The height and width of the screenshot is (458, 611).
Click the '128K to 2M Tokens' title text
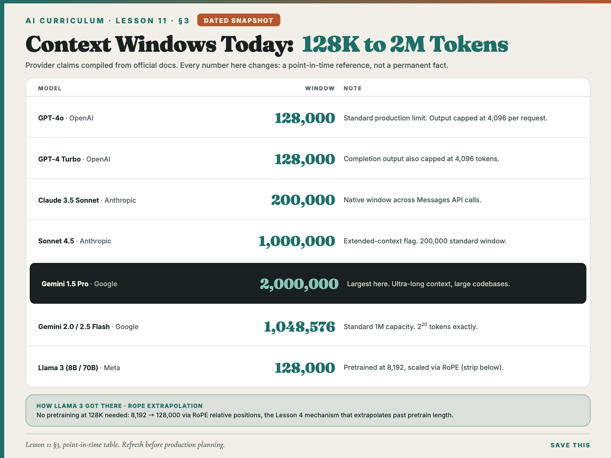tap(405, 45)
